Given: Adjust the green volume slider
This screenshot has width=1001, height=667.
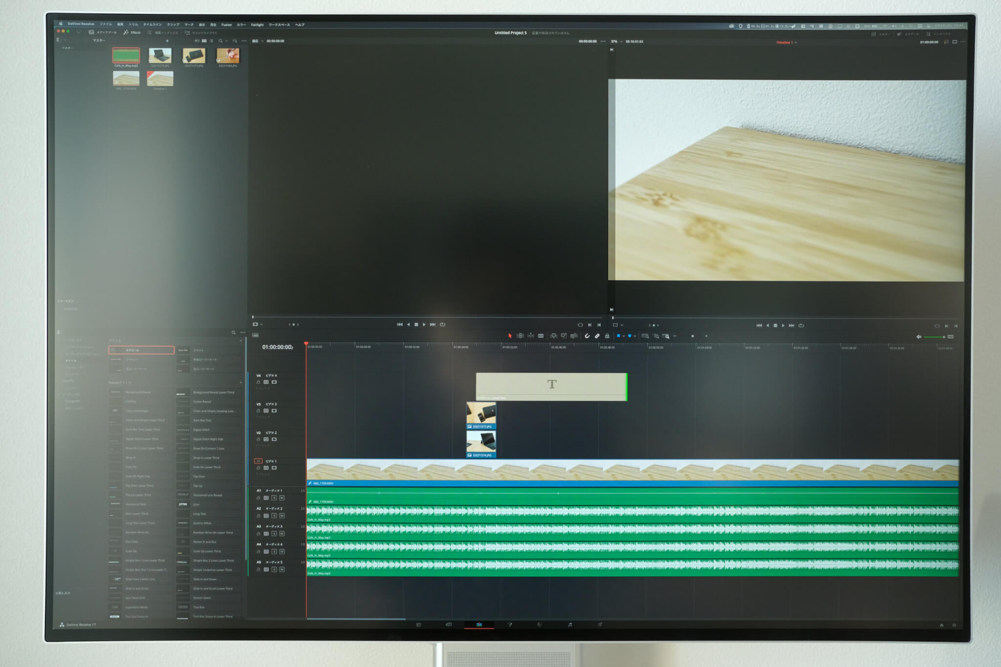Looking at the screenshot, I should point(934,337).
